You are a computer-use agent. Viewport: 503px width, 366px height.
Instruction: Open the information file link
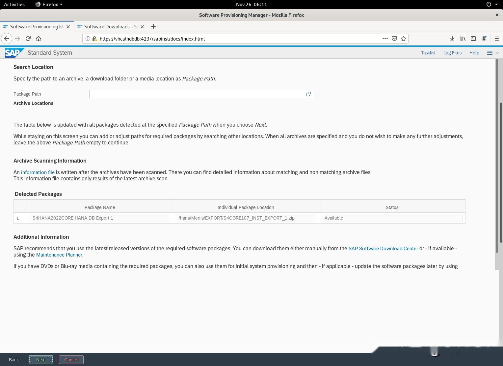point(38,172)
